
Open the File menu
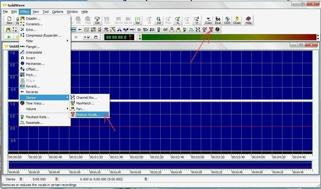[6, 12]
